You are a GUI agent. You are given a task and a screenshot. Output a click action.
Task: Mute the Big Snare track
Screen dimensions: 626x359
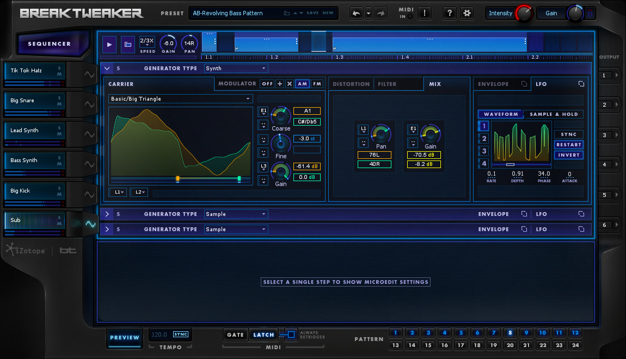pyautogui.click(x=59, y=104)
